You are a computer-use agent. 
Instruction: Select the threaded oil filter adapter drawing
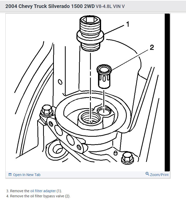[x=90, y=33]
